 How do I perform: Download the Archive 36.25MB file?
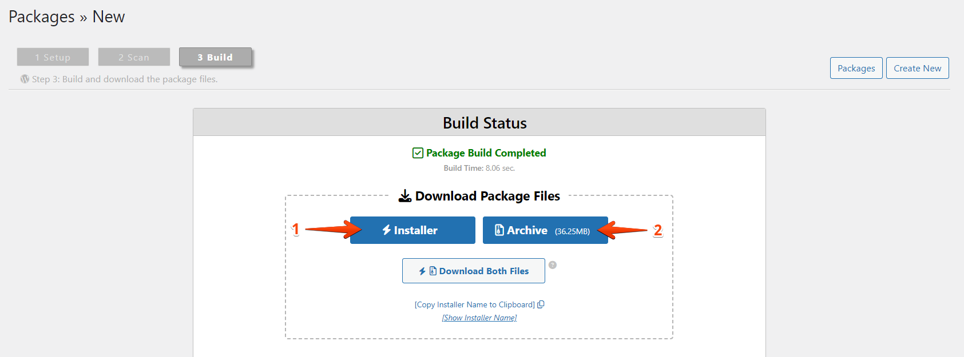(545, 230)
